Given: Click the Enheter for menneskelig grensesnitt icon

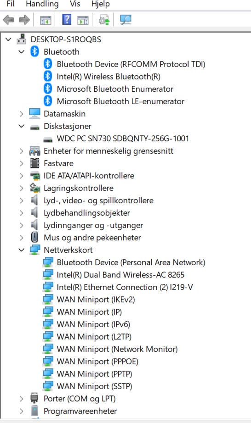Looking at the screenshot, I should point(34,151).
